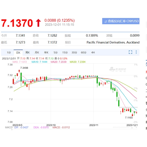Open the chart fullscreen view icon

pyautogui.click(x=131, y=52)
